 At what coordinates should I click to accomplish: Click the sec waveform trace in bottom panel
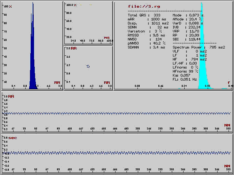117,153
